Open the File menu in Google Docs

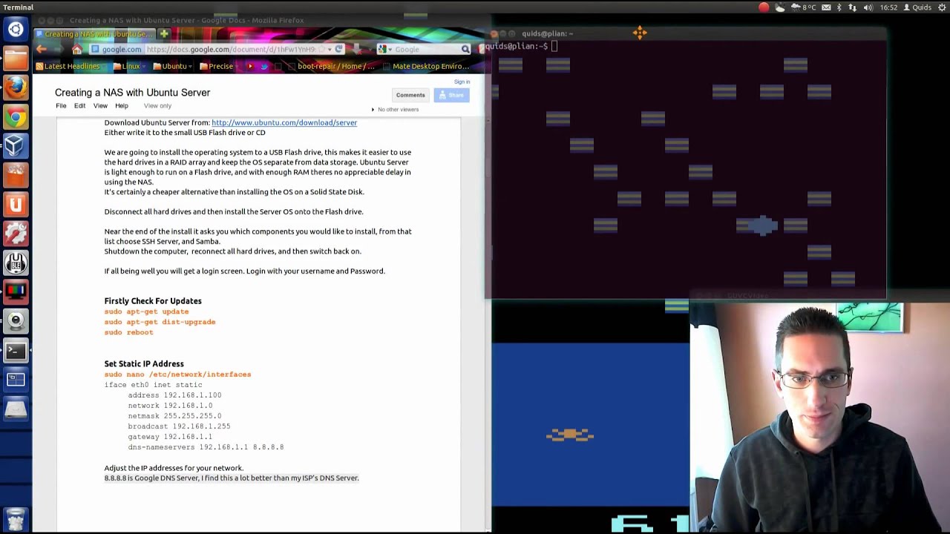[61, 106]
